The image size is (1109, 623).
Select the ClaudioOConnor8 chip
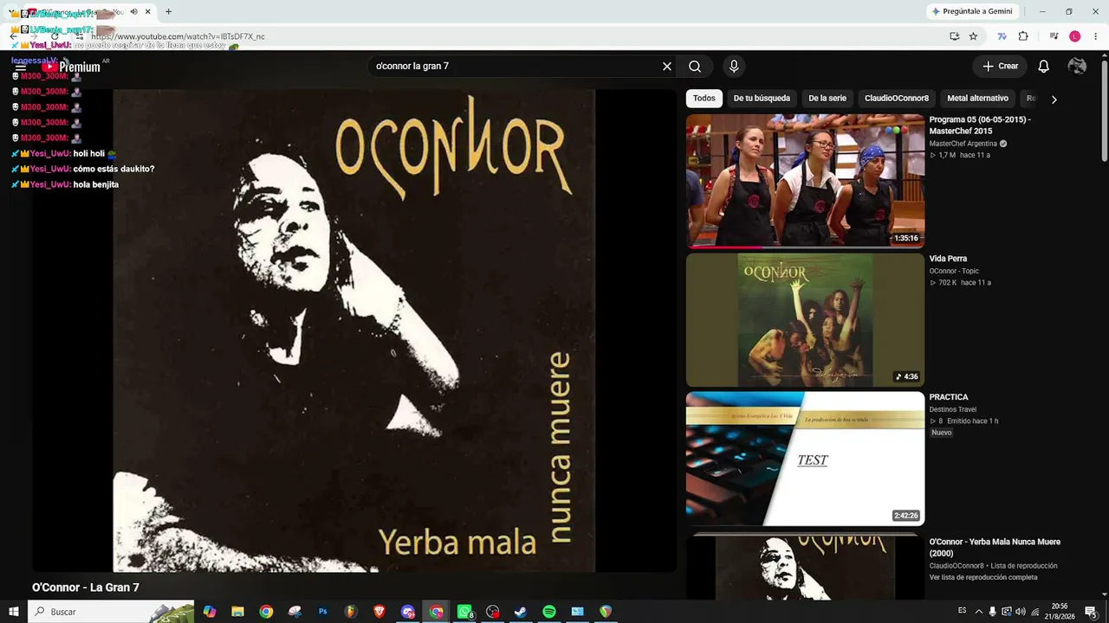[x=897, y=99]
